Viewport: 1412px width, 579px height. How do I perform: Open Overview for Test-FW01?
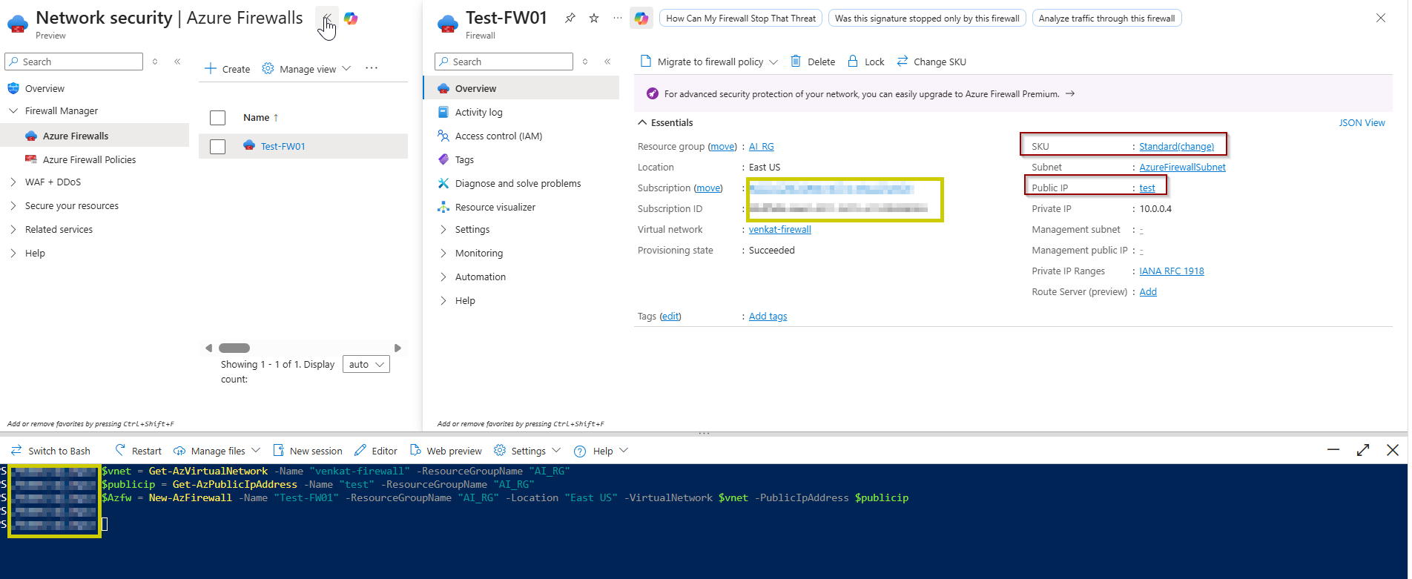[522, 89]
